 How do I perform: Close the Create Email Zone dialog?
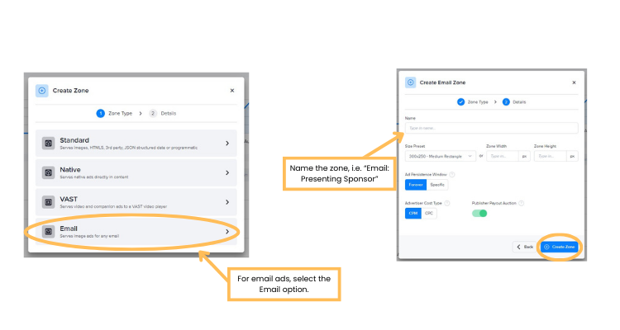click(574, 82)
